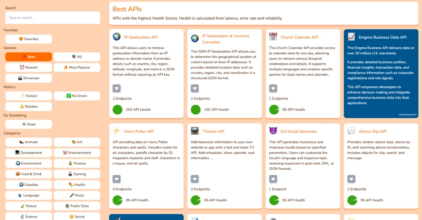
Task: Click the heart icon on Advice Slip API card
Action: (x=351, y=179)
